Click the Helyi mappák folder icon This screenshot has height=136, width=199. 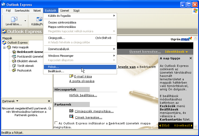click(9, 47)
